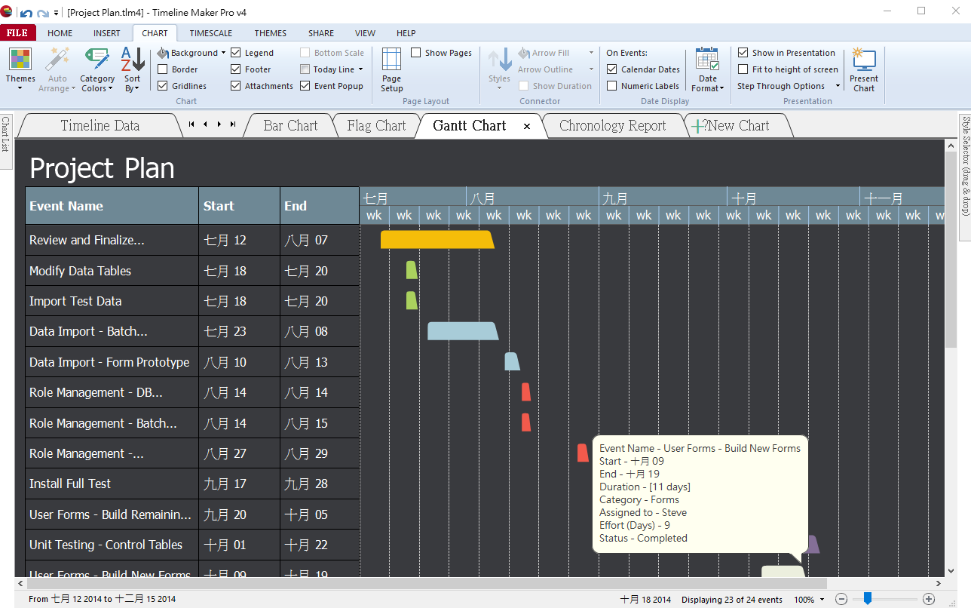Open Step Through Options dropdown
Screen dimensions: 971x608
pyautogui.click(x=837, y=86)
